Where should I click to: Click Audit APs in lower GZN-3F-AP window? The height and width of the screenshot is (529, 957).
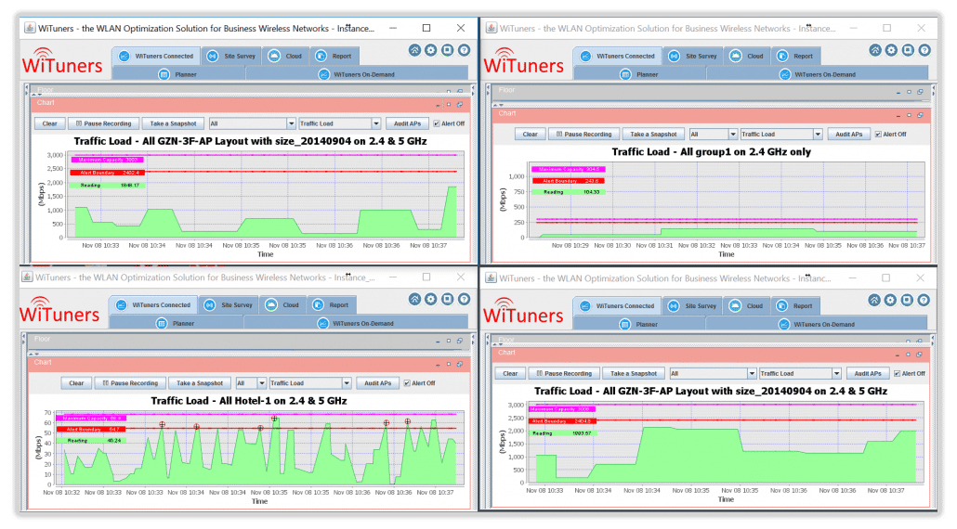point(867,374)
